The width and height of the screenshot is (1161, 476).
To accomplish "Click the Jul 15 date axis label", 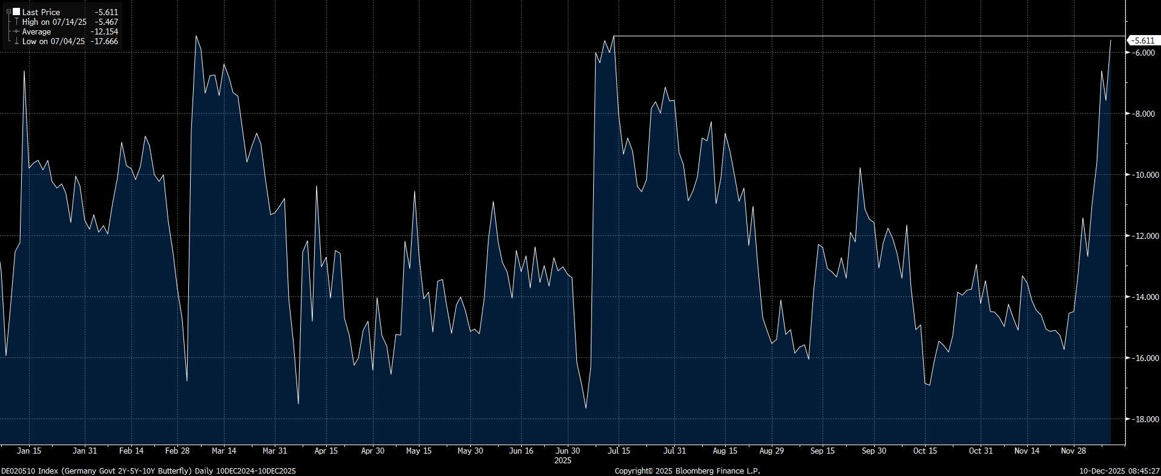I will pyautogui.click(x=619, y=451).
